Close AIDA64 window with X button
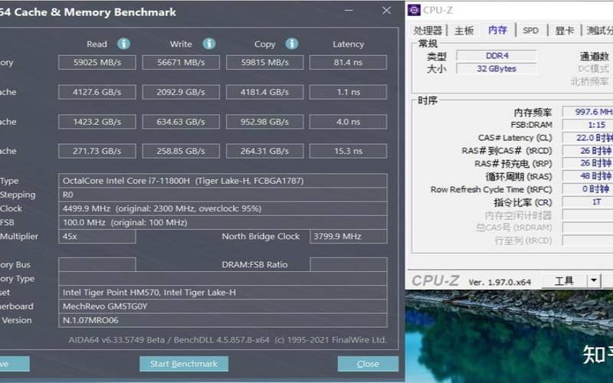Viewport: 613px width, 383px height. point(386,11)
